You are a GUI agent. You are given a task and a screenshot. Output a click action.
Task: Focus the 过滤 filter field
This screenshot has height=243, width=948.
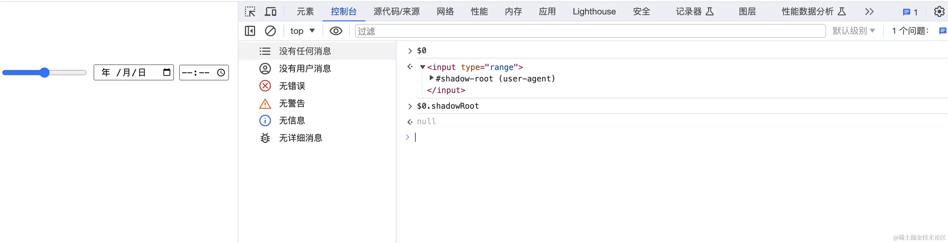tap(590, 31)
